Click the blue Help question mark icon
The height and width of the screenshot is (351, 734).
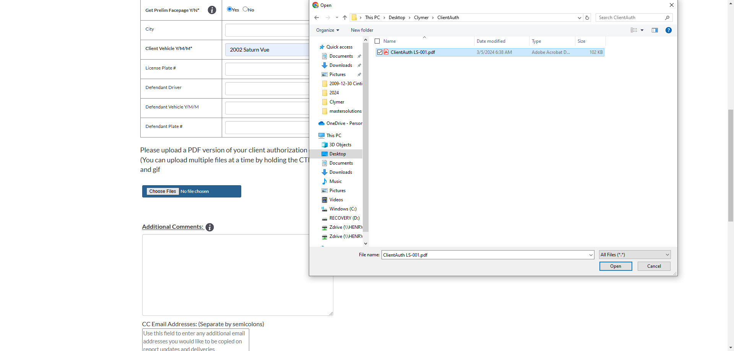(669, 30)
